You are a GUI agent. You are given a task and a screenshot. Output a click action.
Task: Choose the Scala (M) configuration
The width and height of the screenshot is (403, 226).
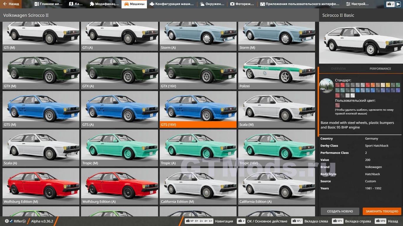click(276, 109)
